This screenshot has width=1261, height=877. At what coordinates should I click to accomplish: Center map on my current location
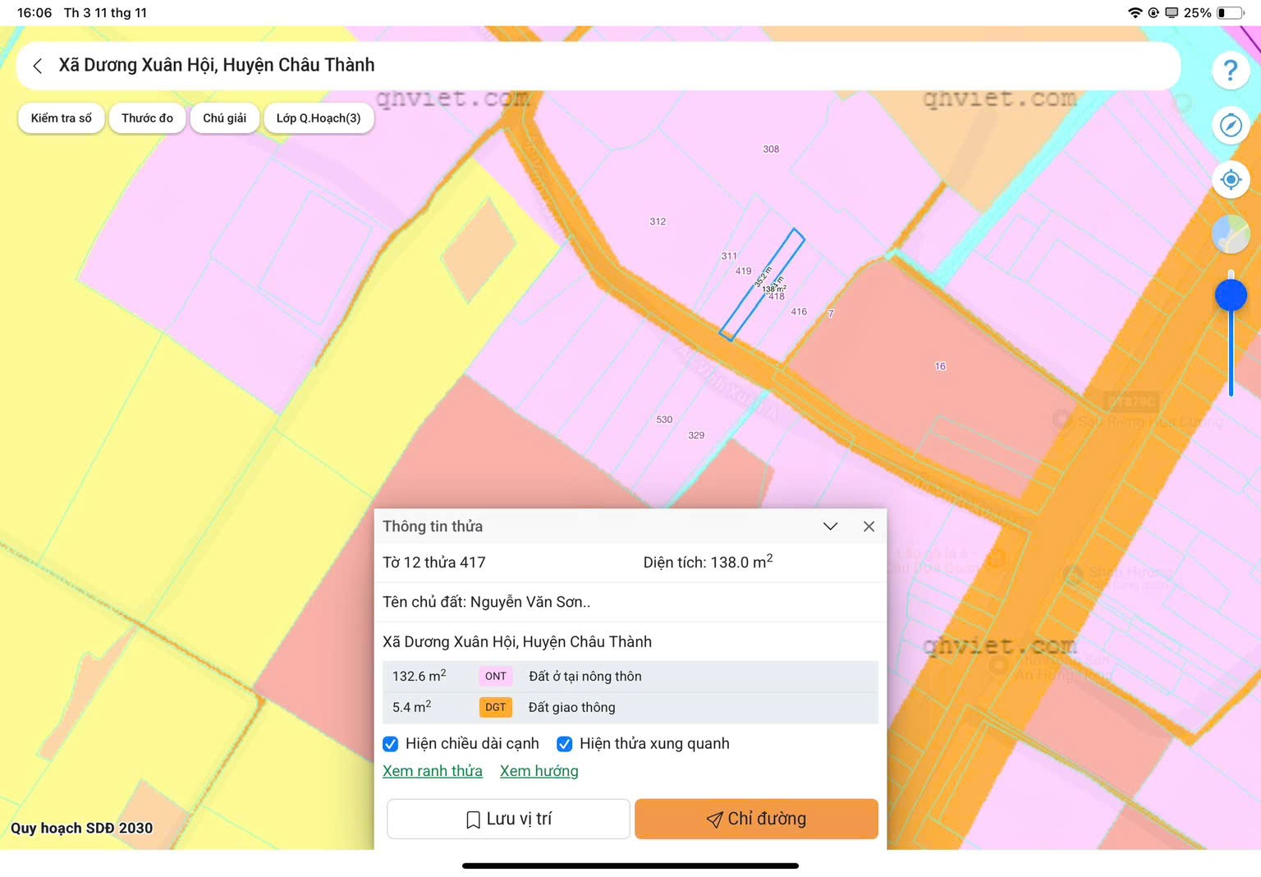pos(1230,180)
